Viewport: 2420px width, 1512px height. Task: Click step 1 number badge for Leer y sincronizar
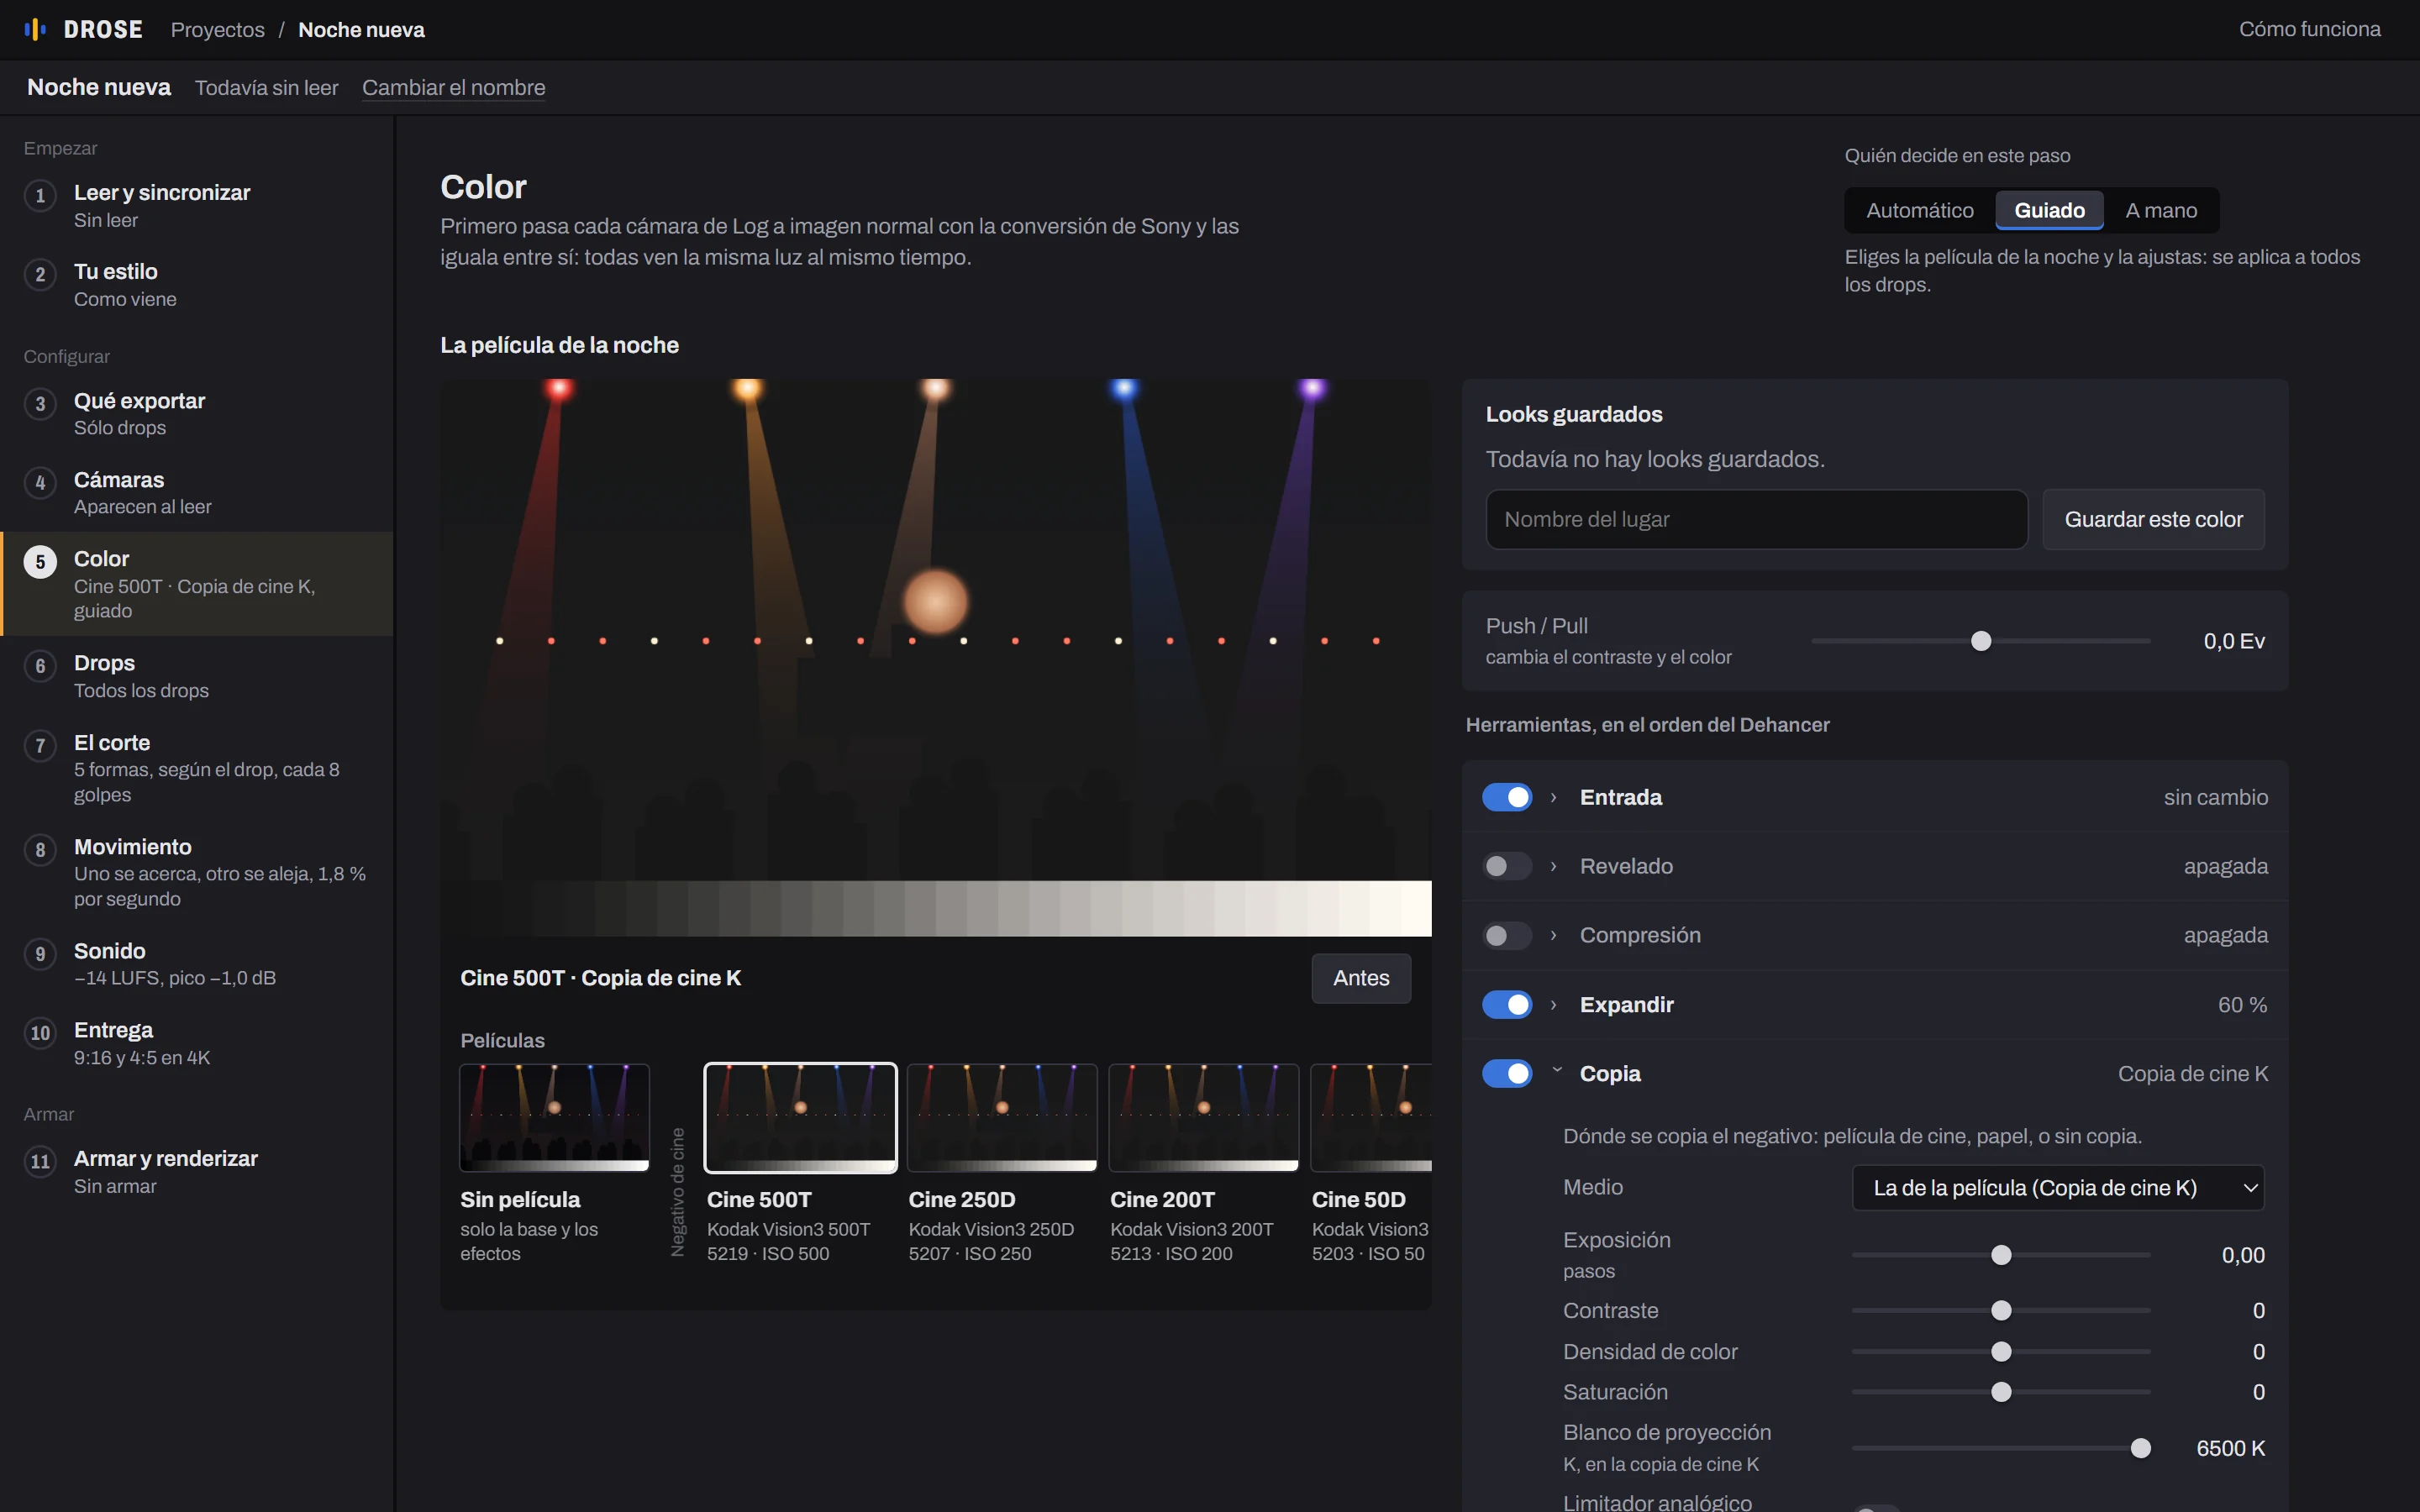tap(40, 195)
